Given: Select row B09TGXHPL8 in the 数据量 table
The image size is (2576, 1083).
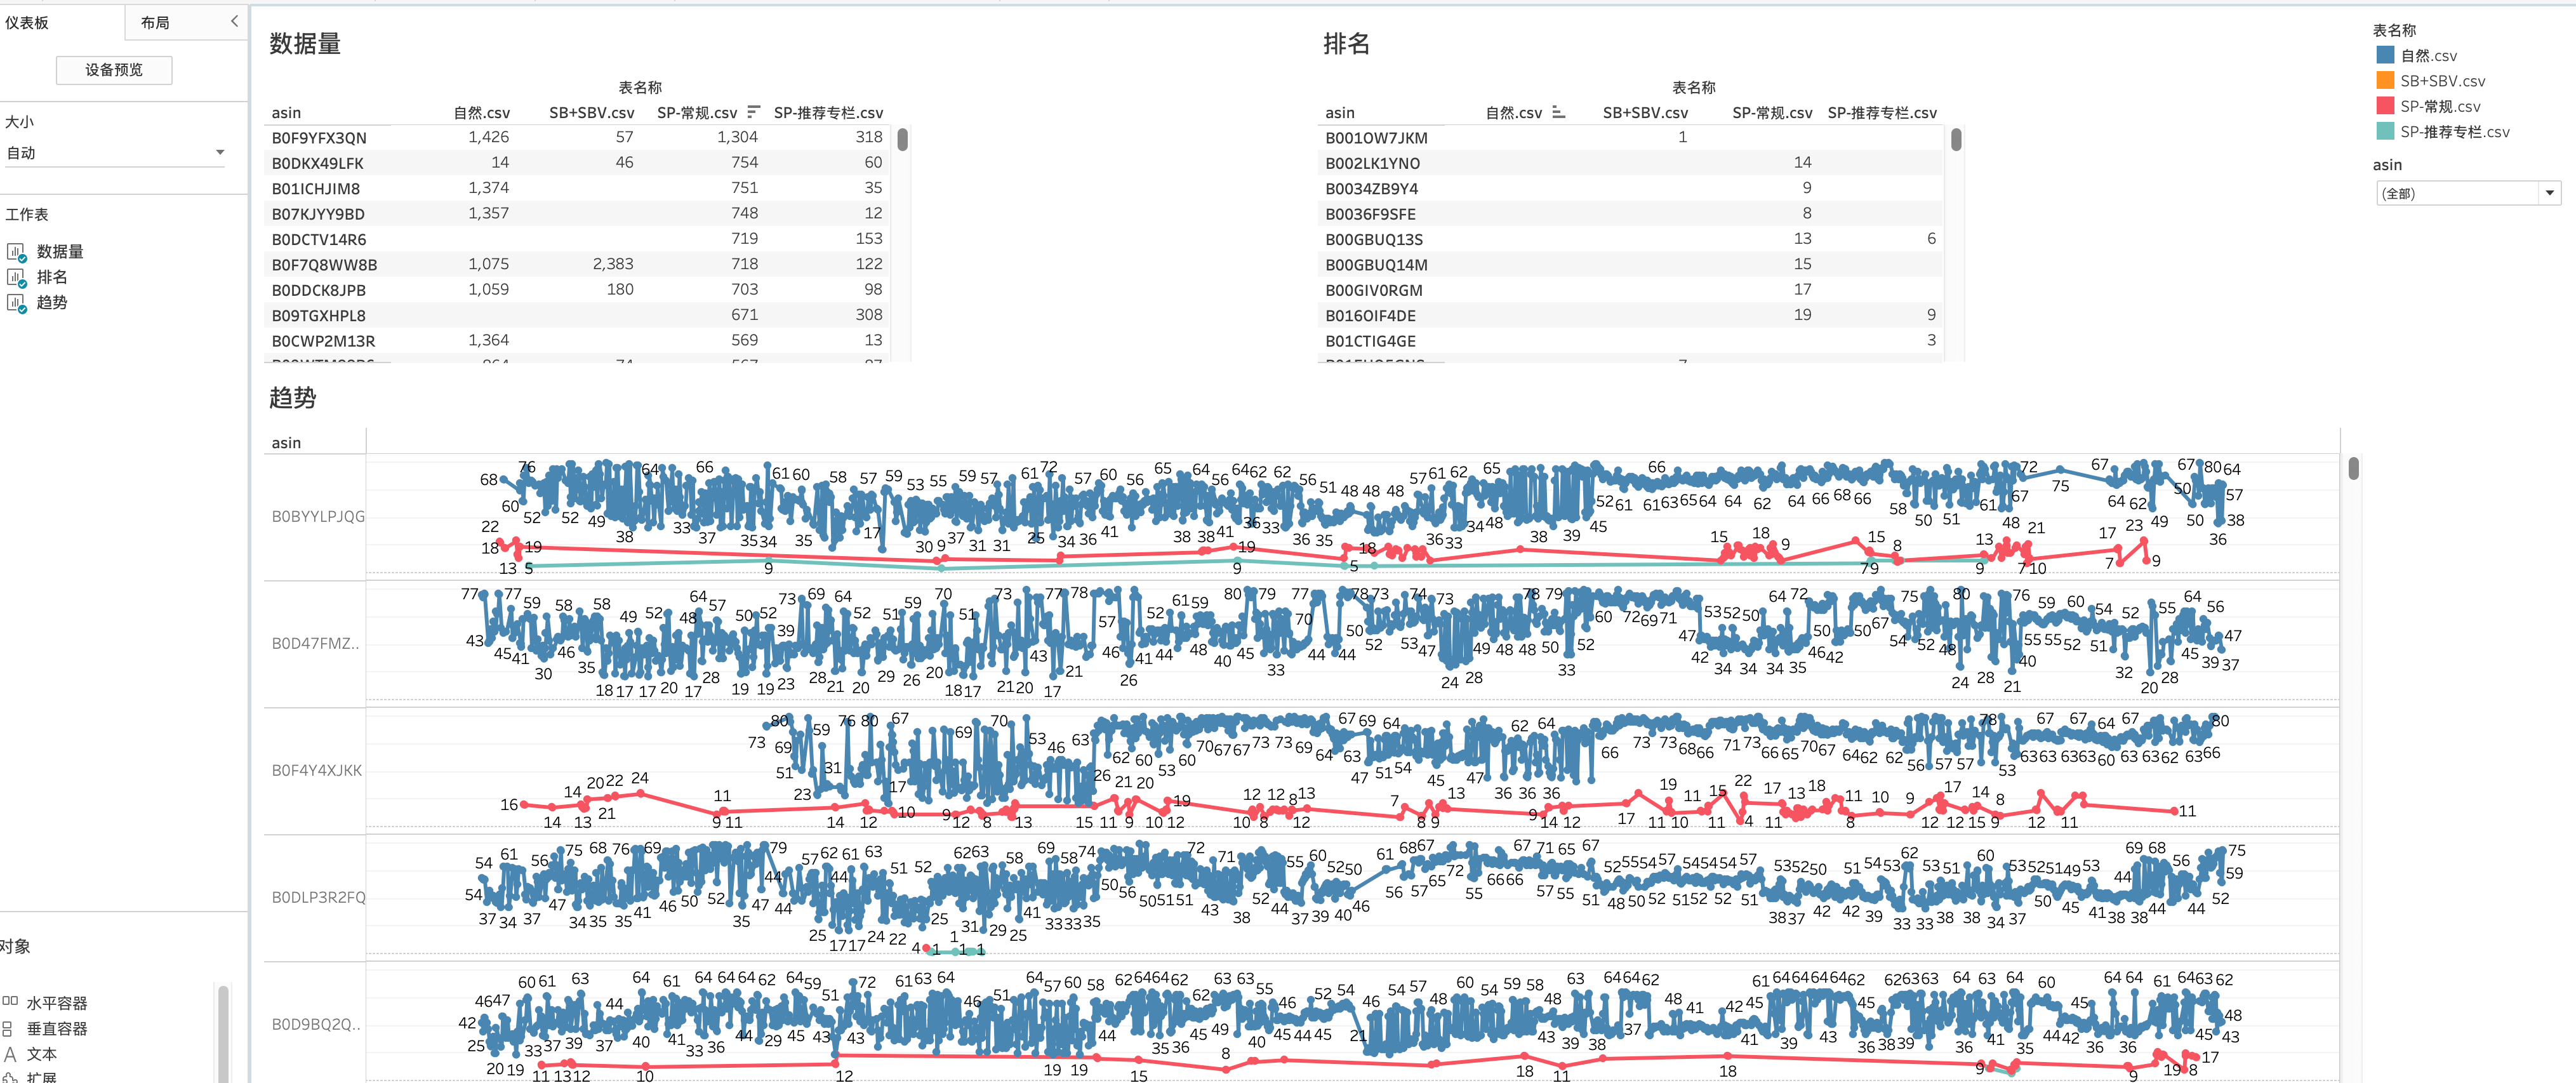Looking at the screenshot, I should point(577,315).
